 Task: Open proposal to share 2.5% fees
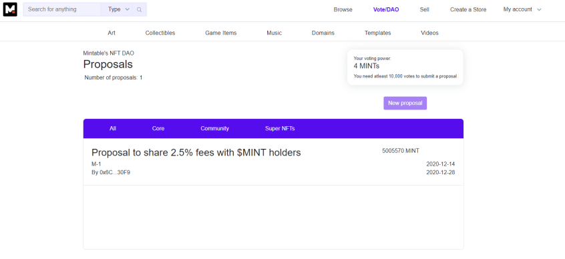[196, 153]
